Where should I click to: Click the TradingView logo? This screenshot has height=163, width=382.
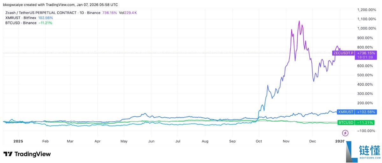coord(27,154)
